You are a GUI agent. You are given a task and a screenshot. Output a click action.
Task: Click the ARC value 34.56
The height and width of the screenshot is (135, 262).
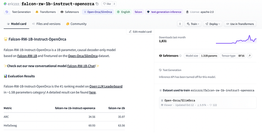coord(92,117)
